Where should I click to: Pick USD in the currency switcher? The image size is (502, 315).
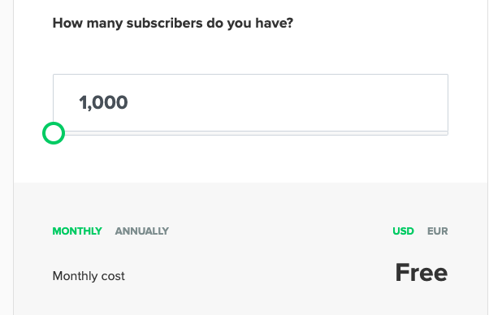coord(403,231)
